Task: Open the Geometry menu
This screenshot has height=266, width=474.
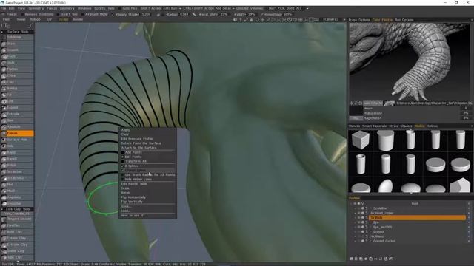Action: (67, 8)
